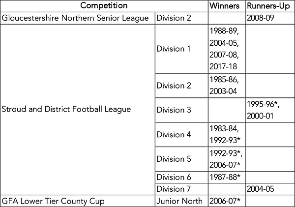Viewport: 295px width, 207px height.
Task: Click the 1987-88* winners cell
Action: [x=227, y=177]
